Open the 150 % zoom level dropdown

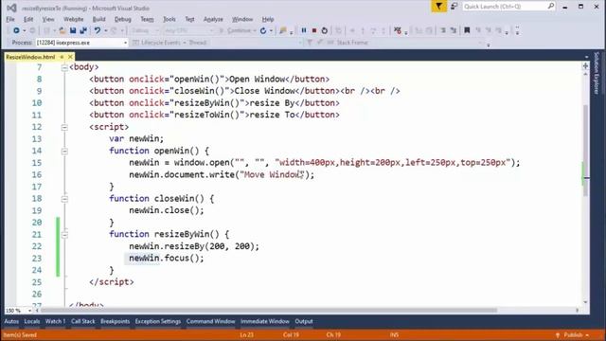point(29,311)
